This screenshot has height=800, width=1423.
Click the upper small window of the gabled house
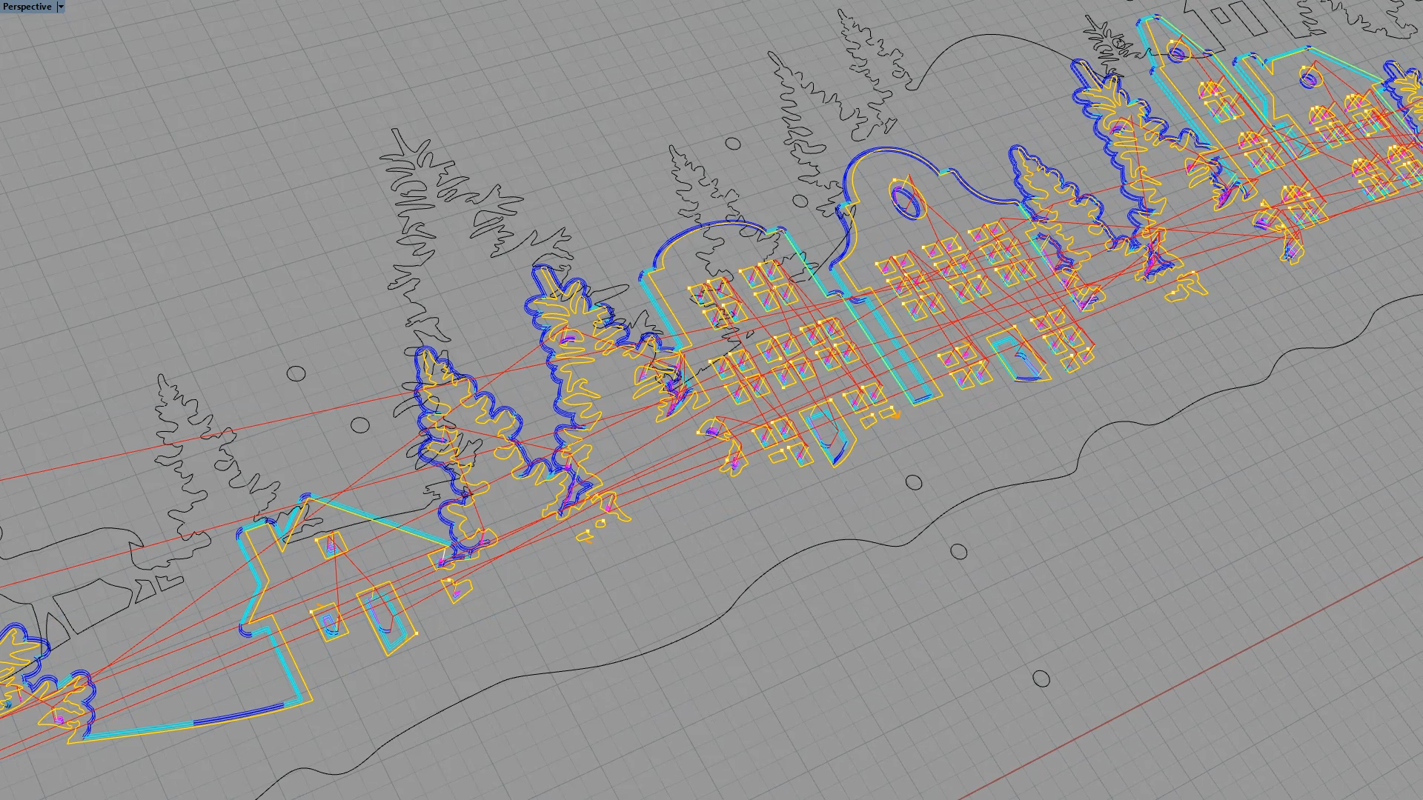coord(331,546)
